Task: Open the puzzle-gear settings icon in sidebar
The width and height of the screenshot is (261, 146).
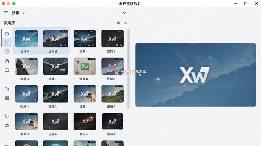Action: 7,125
